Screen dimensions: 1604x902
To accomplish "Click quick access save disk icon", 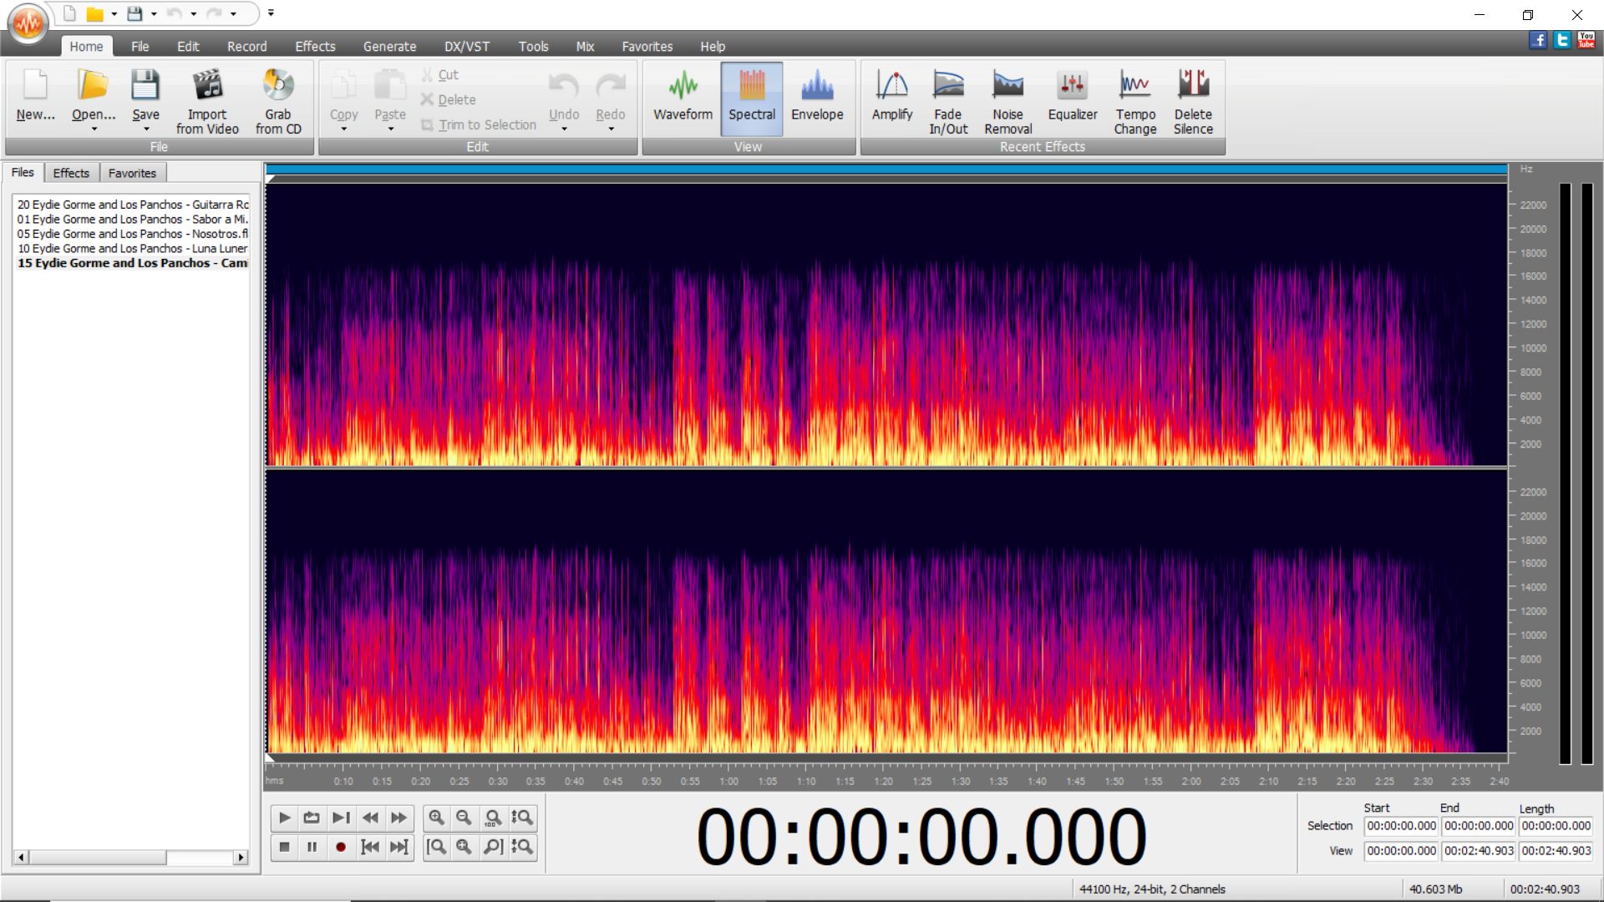I will pyautogui.click(x=135, y=13).
